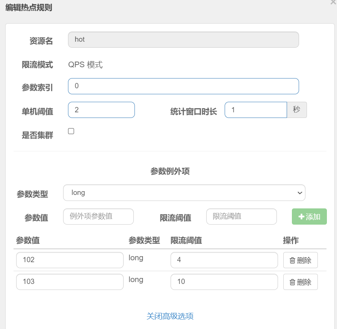Click the 编辑热点规则 dialog title

pos(29,8)
